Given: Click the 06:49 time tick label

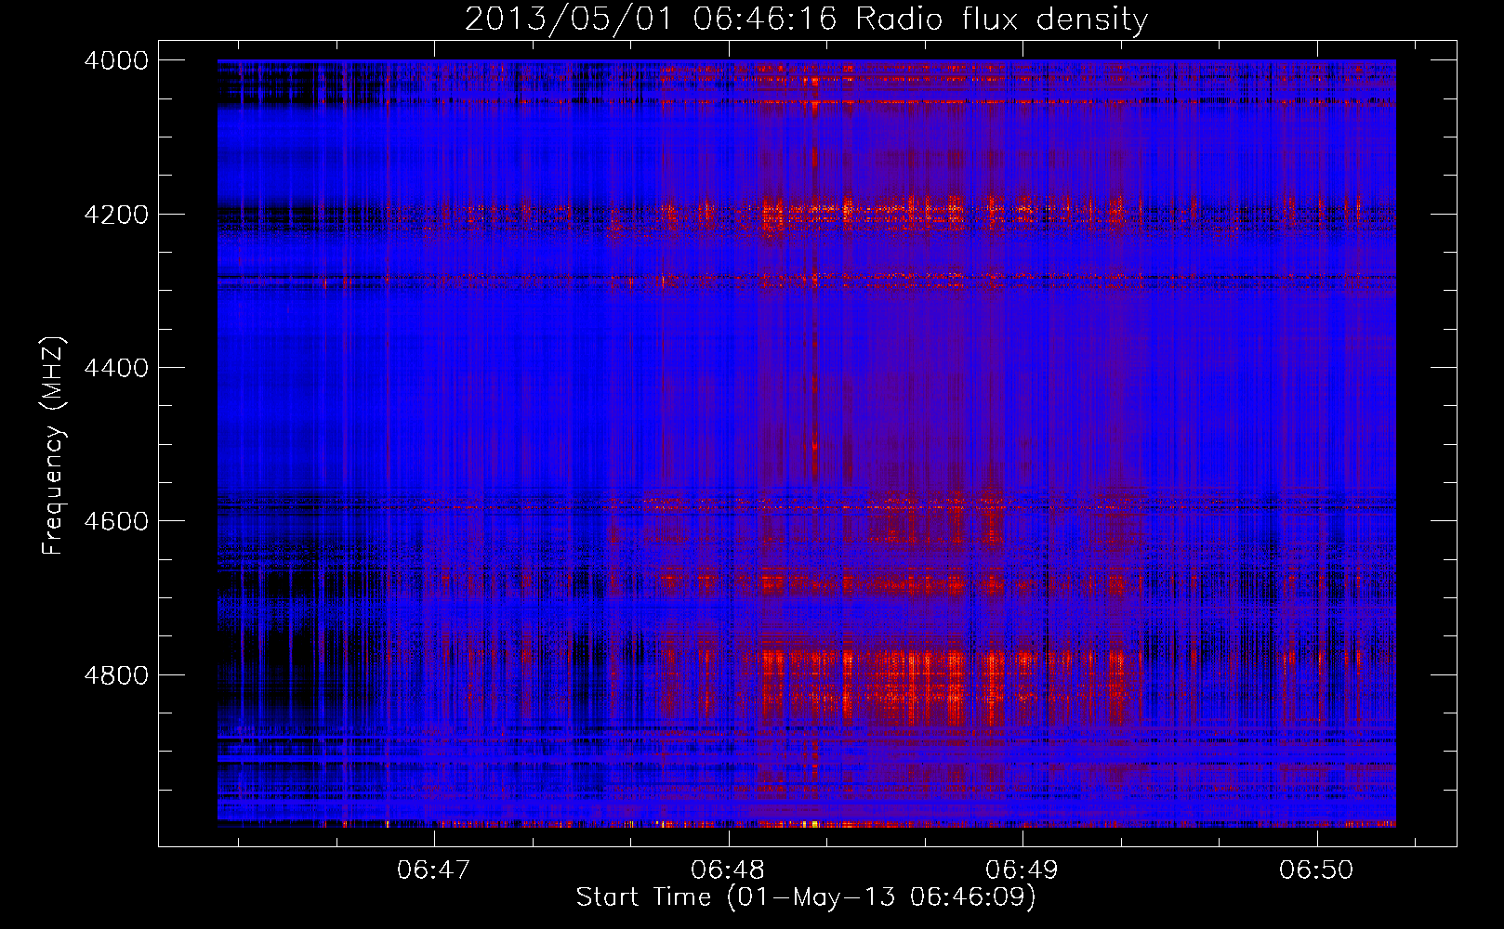Looking at the screenshot, I should pyautogui.click(x=1022, y=870).
